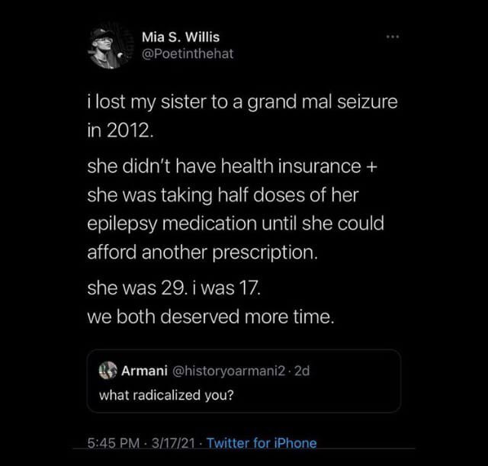This screenshot has width=488, height=466.
Task: Open Armani's small profile avatar
Action: coord(108,371)
